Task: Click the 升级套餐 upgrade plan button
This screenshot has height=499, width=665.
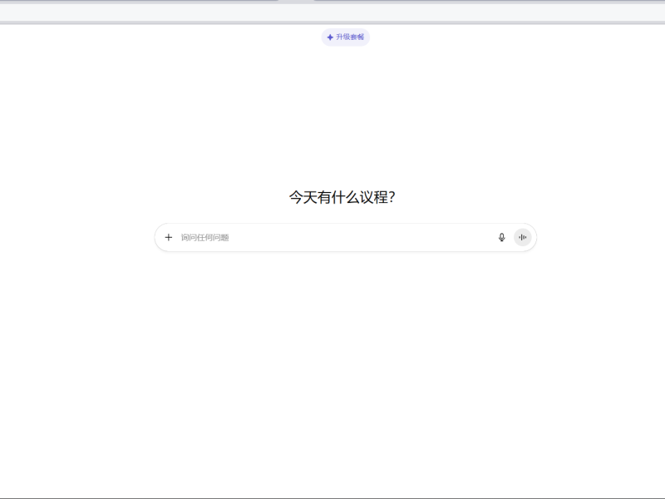Action: click(345, 37)
